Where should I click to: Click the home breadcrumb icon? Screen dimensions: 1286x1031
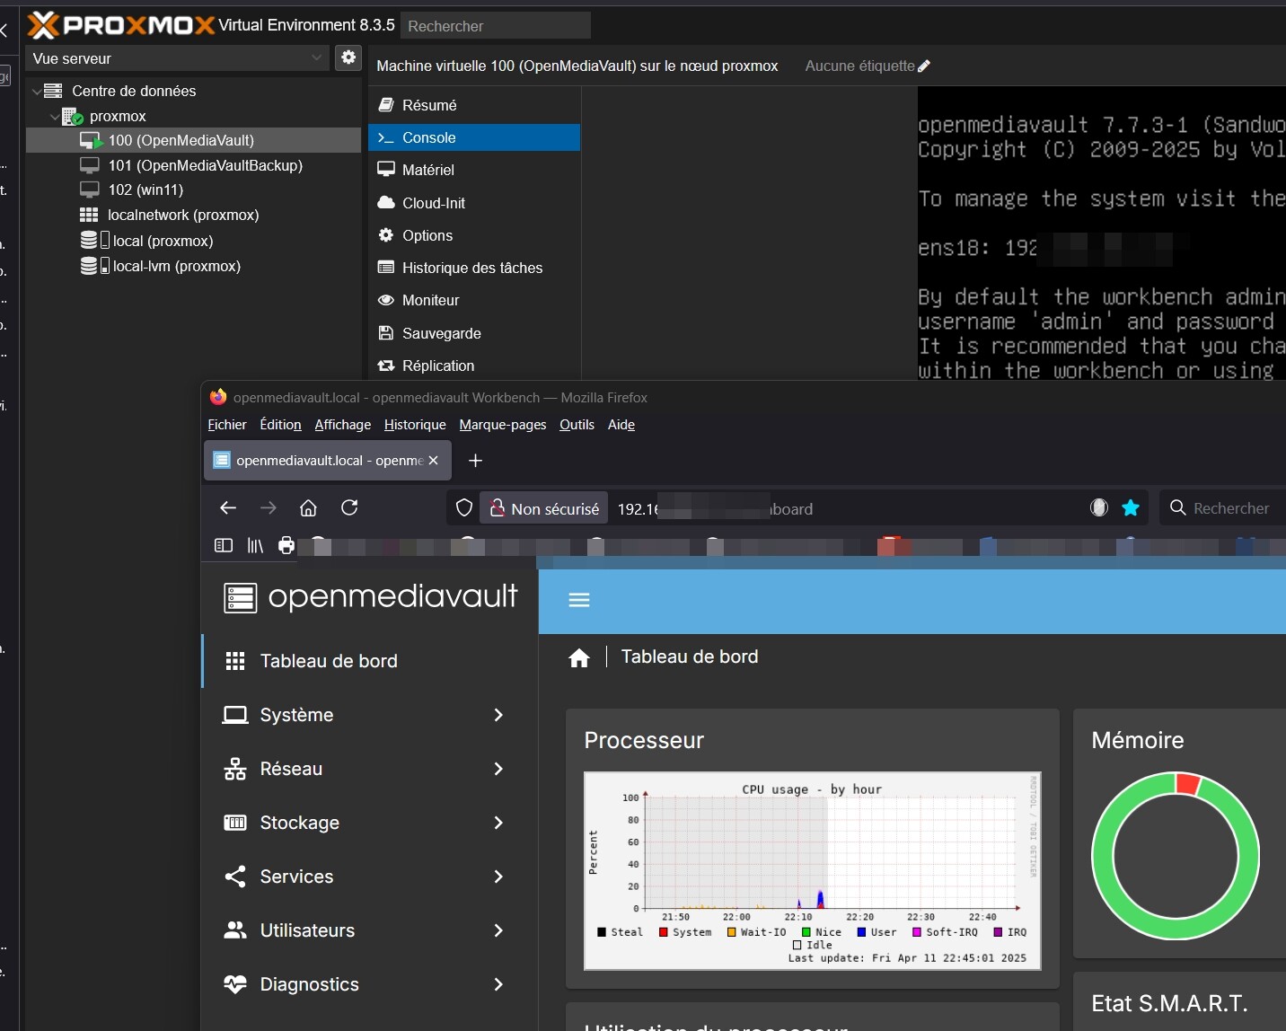pos(579,658)
